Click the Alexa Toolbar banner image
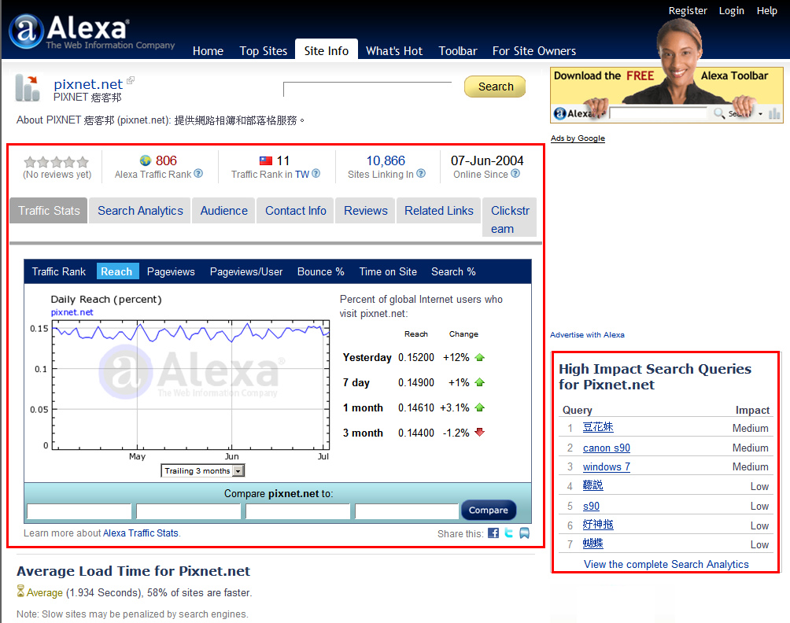This screenshot has width=790, height=623. tap(666, 95)
